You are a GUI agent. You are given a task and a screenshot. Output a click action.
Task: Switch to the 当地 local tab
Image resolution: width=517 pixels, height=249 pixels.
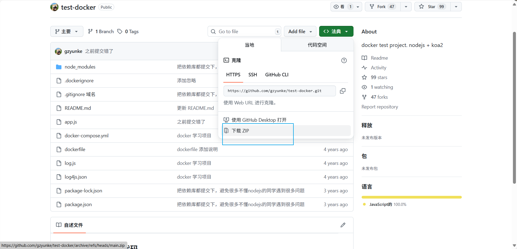[250, 45]
